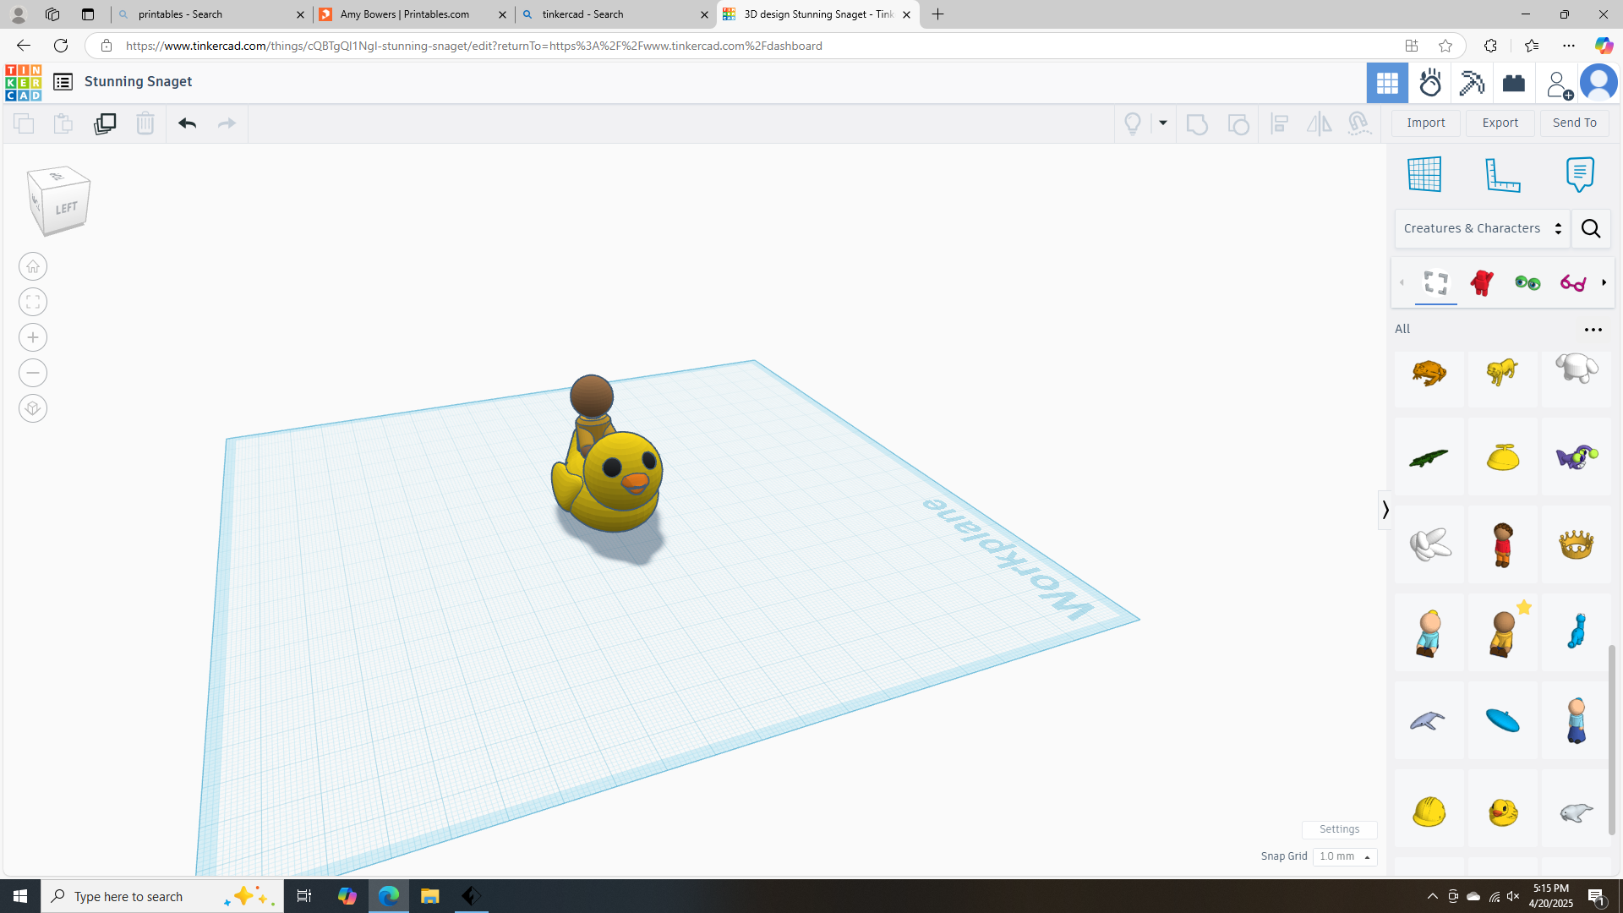This screenshot has width=1623, height=913.
Task: Switch to 3D design grid view
Action: coord(1387,83)
